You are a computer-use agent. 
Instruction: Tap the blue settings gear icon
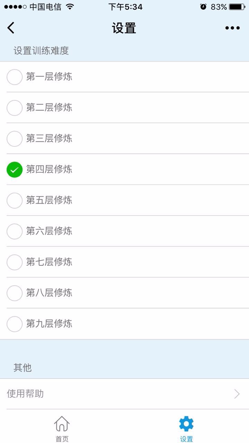point(186,424)
